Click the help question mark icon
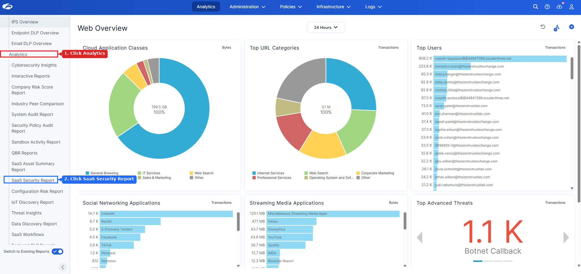Image resolution: width=581 pixels, height=274 pixels. (547, 7)
